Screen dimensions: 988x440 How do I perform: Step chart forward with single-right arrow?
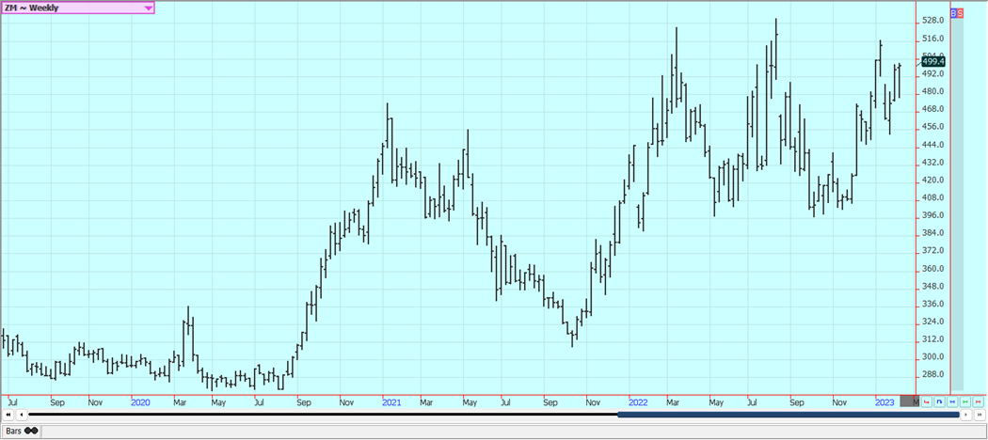(966, 415)
